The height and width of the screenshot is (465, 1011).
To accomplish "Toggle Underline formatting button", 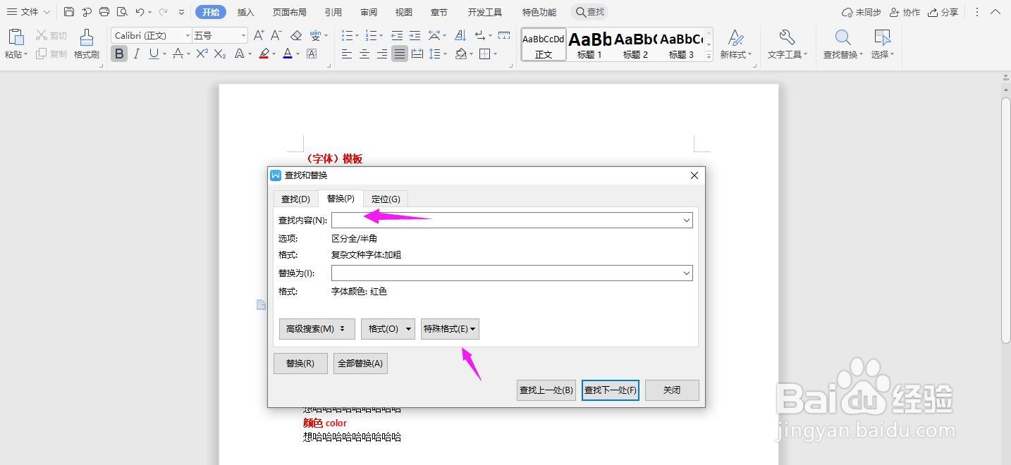I will click(x=154, y=54).
